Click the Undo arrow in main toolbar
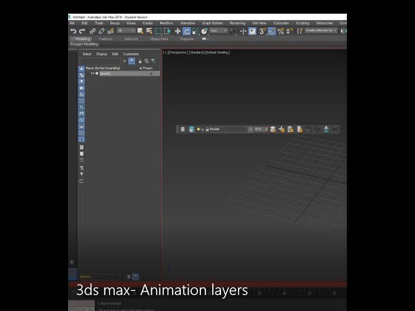 [73, 31]
